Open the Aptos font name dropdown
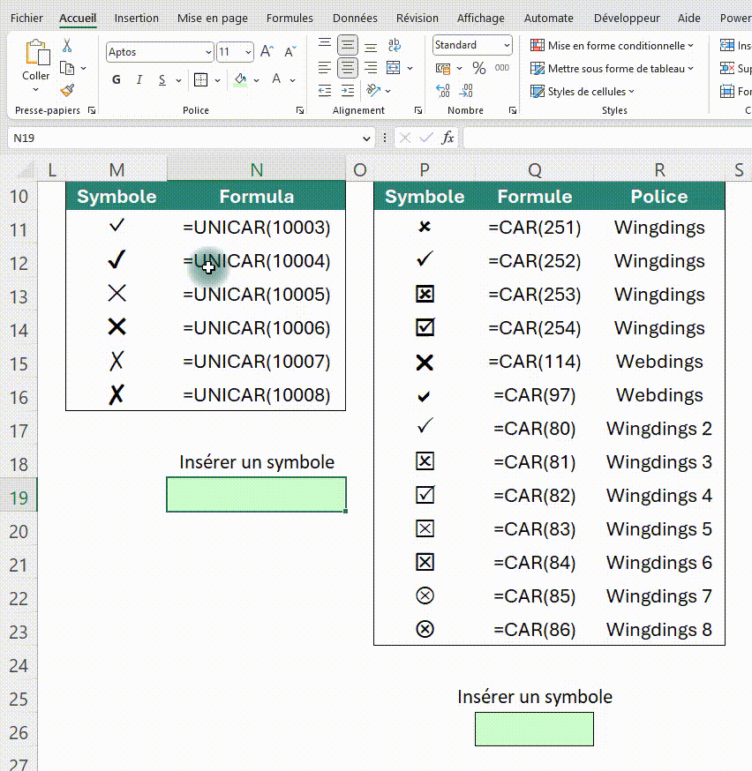 208,51
